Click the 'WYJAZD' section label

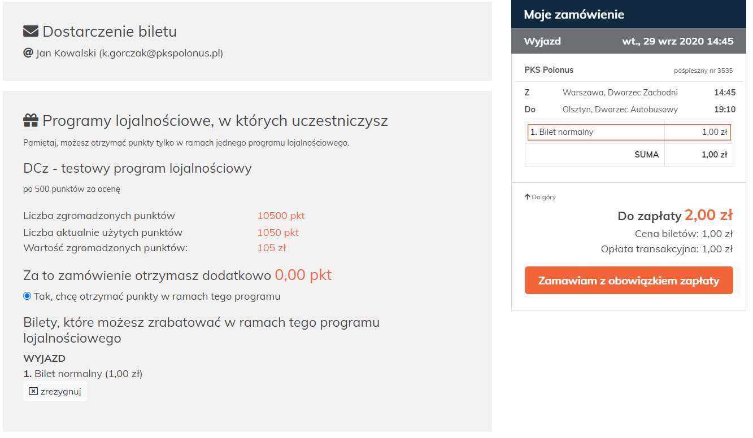click(x=45, y=358)
